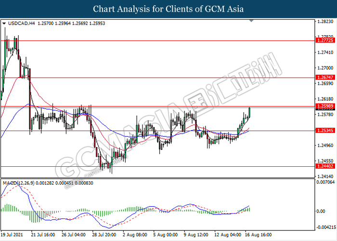Select the 2 Aug 08:00 time marker

click(x=135, y=235)
